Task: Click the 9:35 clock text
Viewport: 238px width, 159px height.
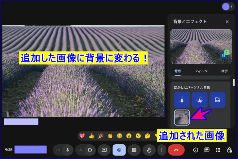Action: tap(8, 150)
